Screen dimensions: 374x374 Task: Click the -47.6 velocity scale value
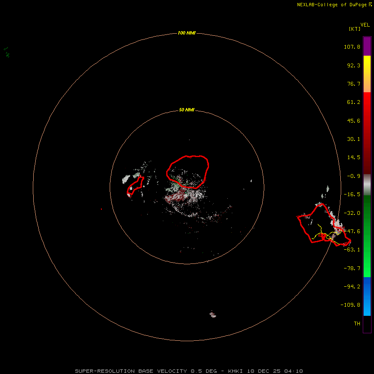352,231
